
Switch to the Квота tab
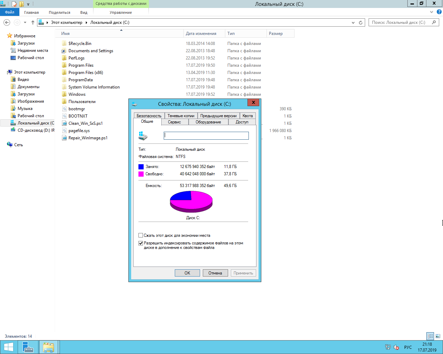(x=247, y=116)
